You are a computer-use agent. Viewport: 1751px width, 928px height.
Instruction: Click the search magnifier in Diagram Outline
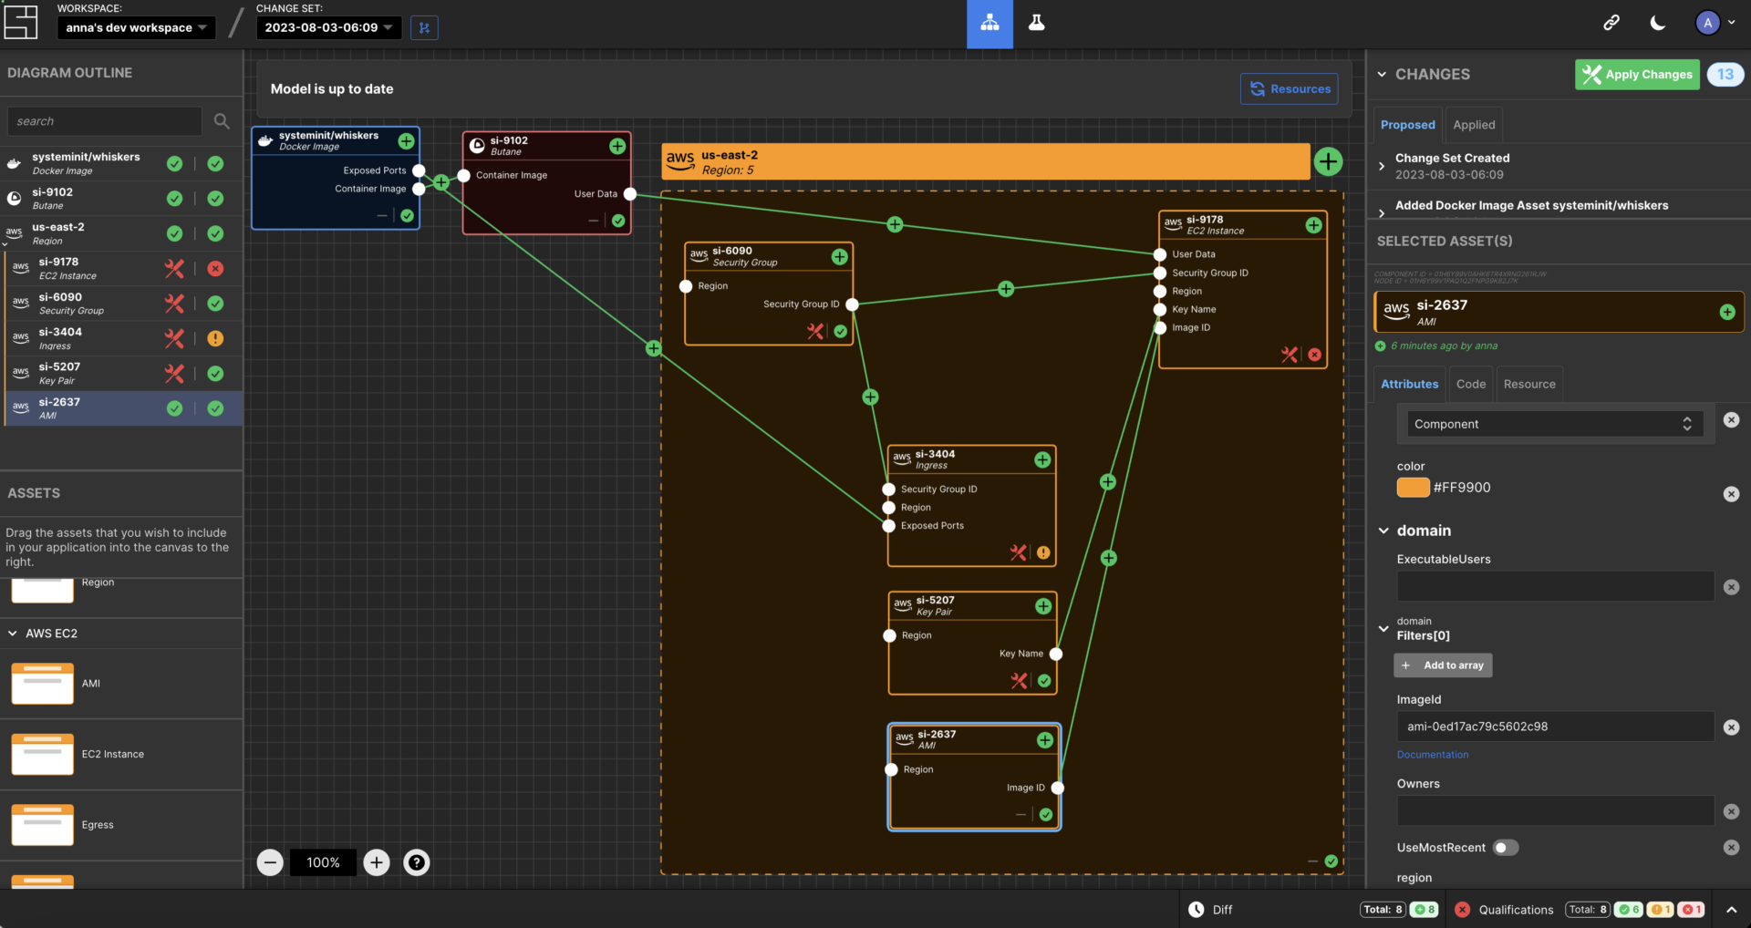(221, 120)
